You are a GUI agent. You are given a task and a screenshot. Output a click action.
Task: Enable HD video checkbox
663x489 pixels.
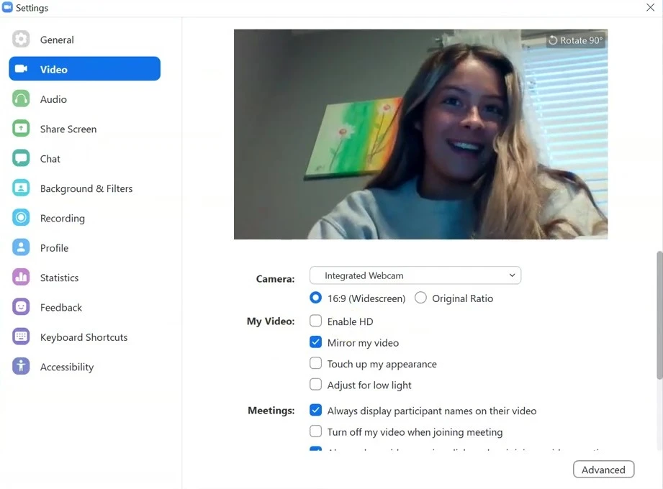tap(315, 321)
